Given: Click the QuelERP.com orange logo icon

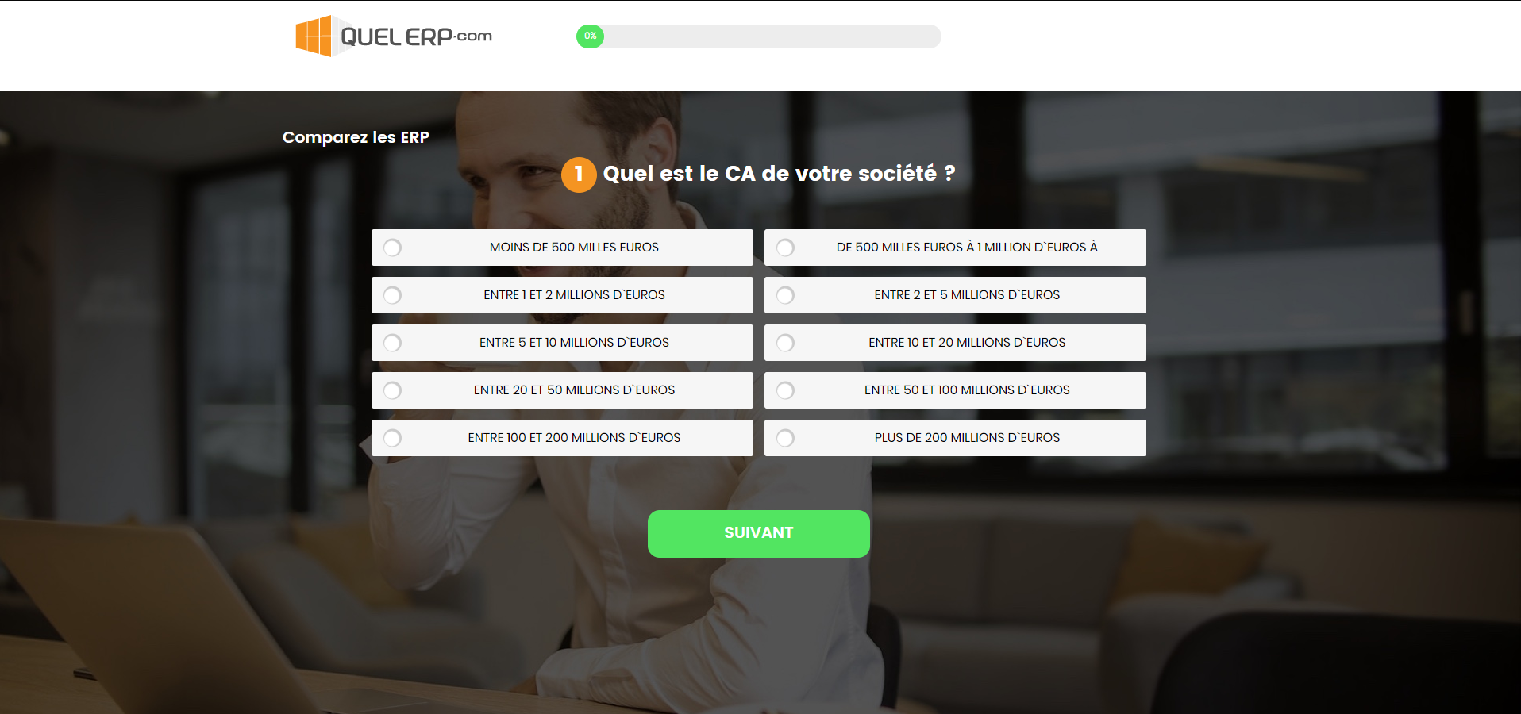Looking at the screenshot, I should pos(314,36).
